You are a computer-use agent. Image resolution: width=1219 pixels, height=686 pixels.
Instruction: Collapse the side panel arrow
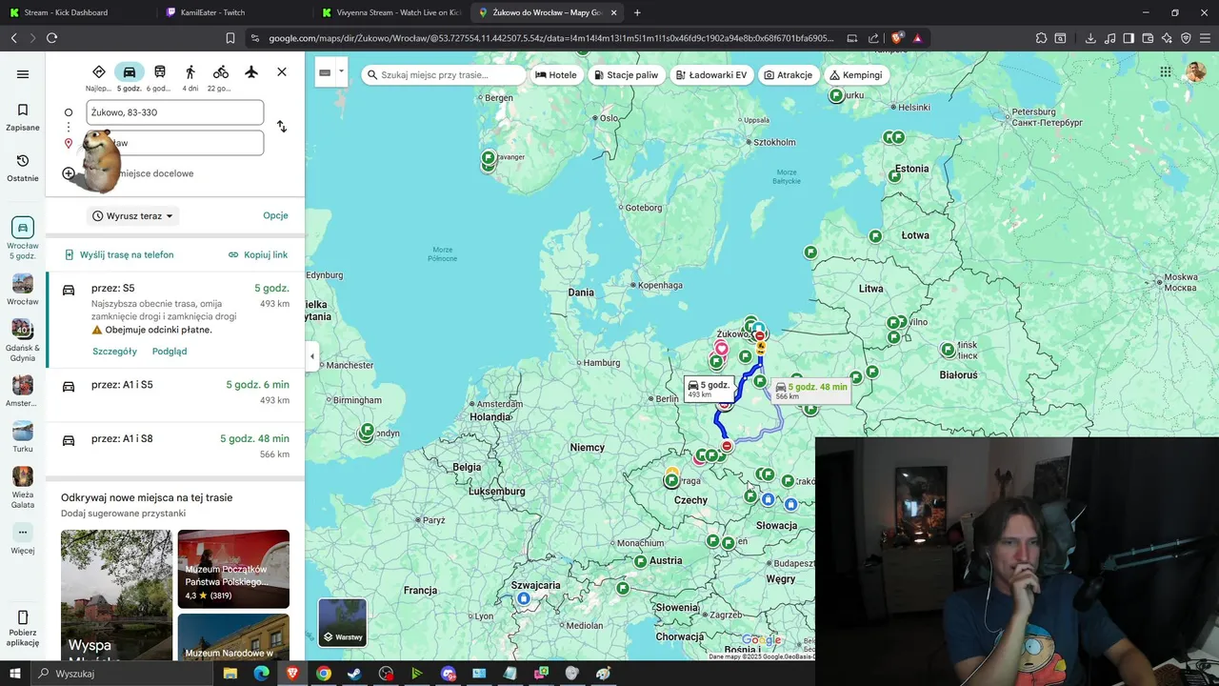[311, 356]
